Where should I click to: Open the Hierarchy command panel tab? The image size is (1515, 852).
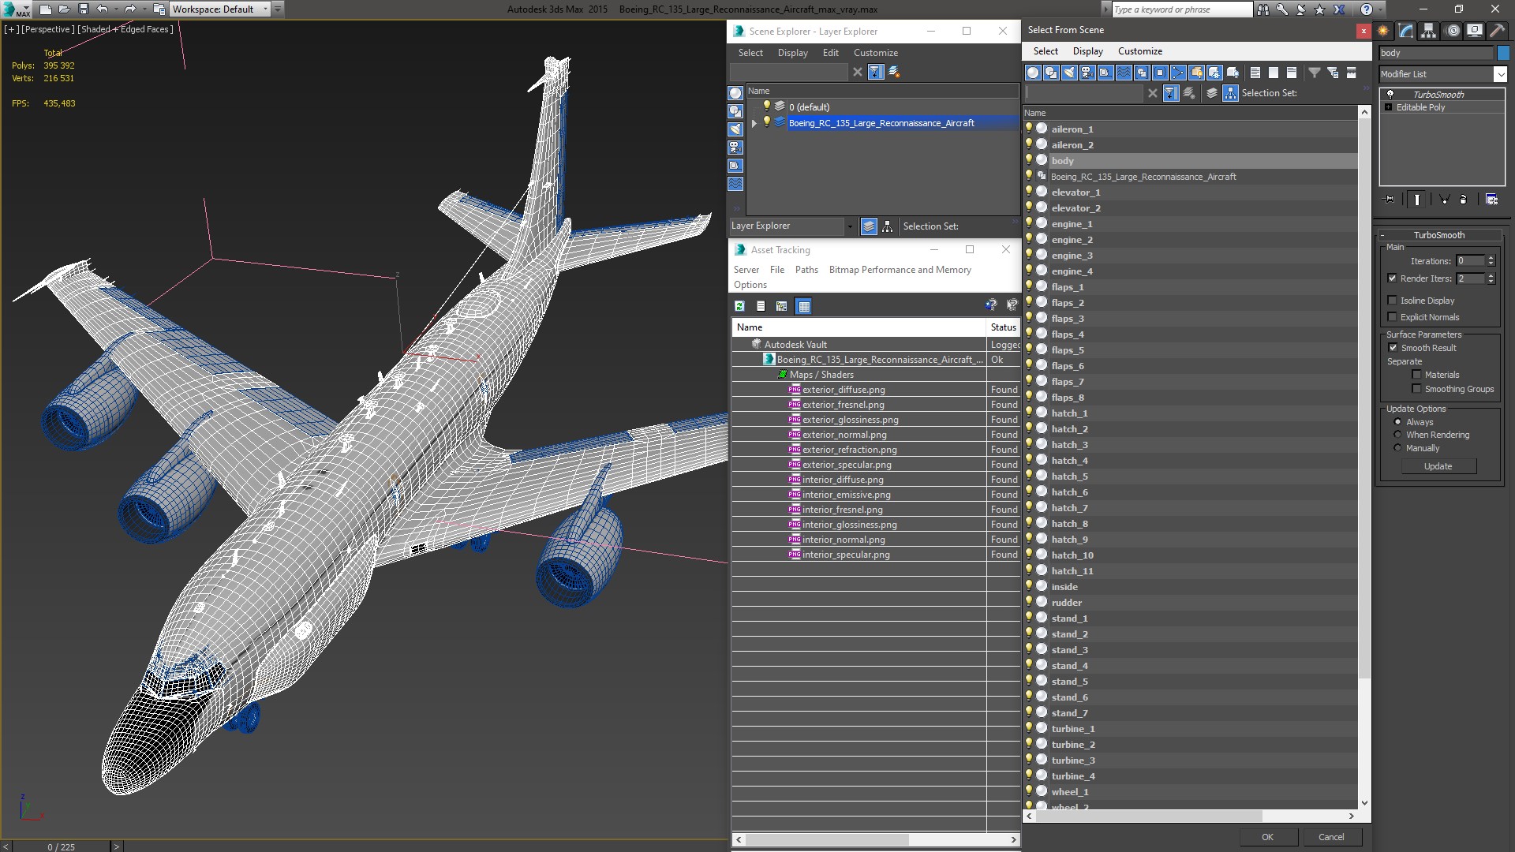pos(1429,31)
